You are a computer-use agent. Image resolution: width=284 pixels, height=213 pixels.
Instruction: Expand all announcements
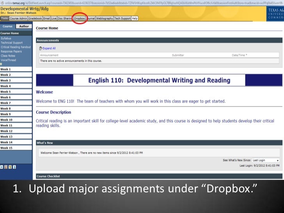pos(49,48)
